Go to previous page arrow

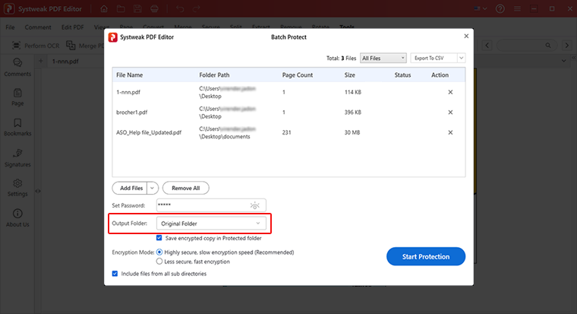click(x=487, y=46)
